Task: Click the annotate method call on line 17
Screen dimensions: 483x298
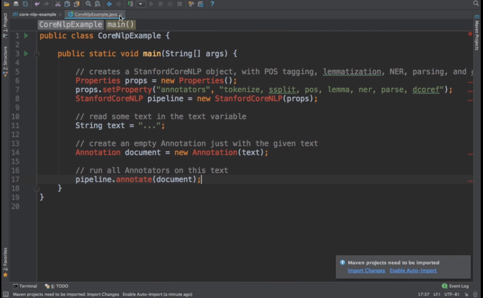Action: pos(134,179)
